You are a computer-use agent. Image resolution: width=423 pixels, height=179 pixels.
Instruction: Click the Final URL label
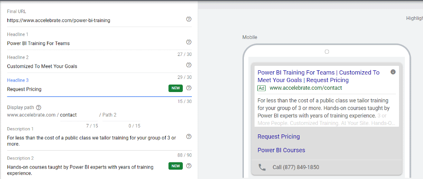tap(16, 12)
